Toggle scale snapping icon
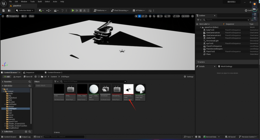The width and height of the screenshot is (260, 140). click(x=174, y=16)
